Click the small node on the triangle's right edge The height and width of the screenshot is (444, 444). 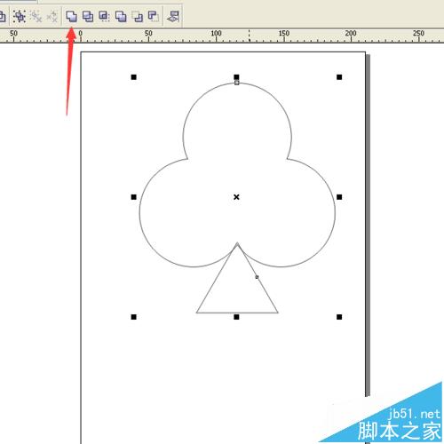pyautogui.click(x=257, y=277)
